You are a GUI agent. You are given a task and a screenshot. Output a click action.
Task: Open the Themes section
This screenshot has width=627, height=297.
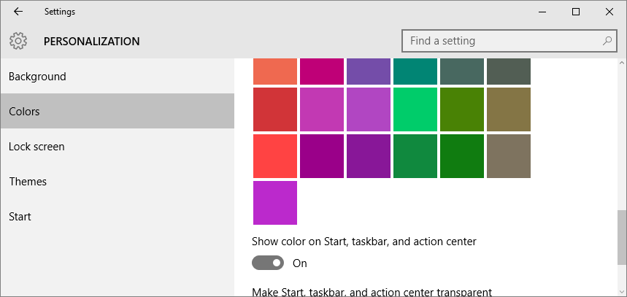pyautogui.click(x=28, y=182)
